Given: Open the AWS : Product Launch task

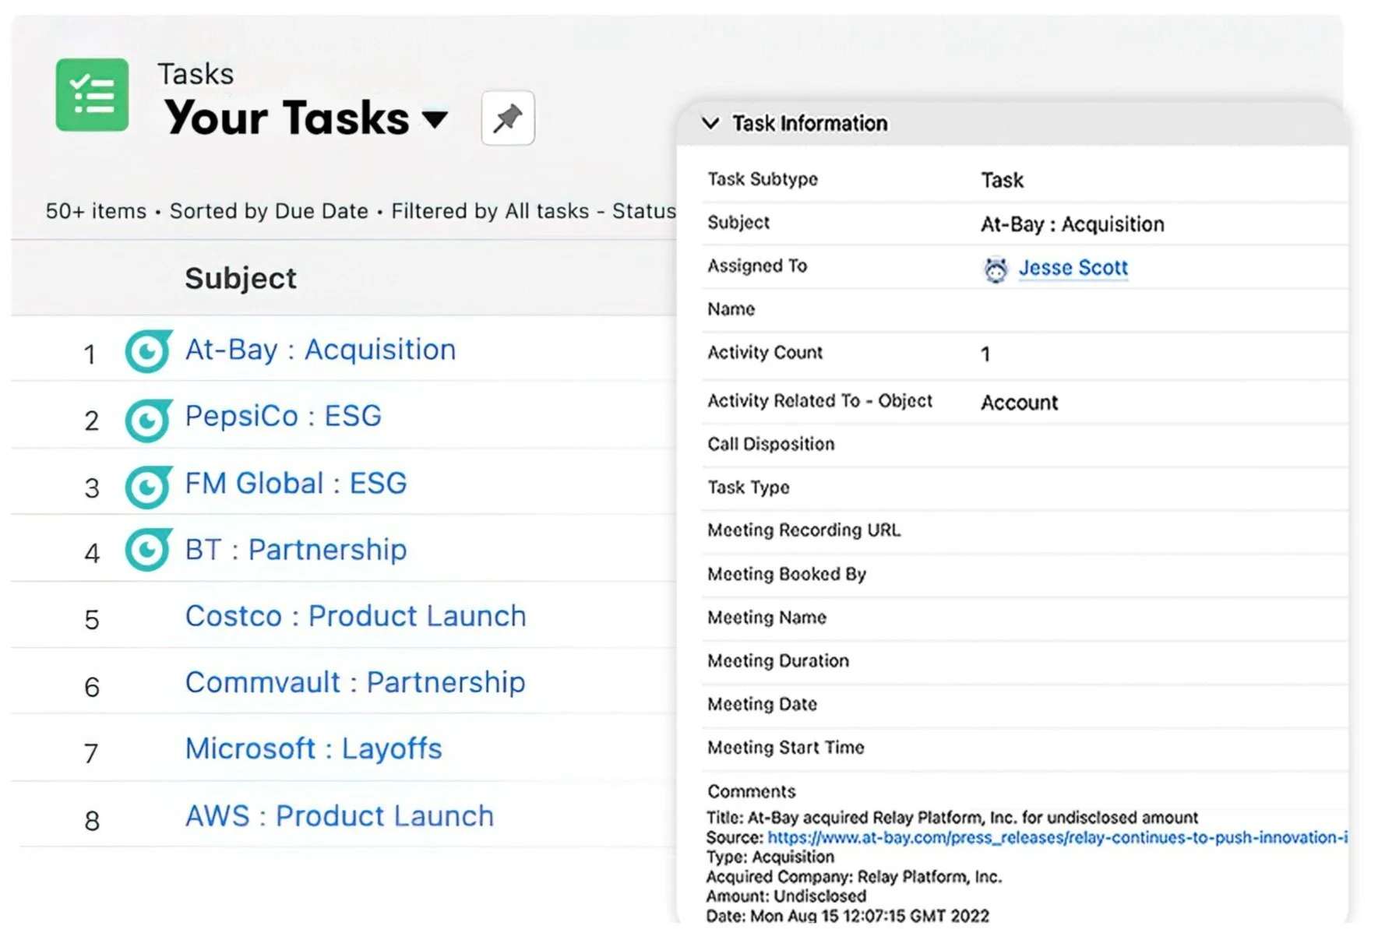Looking at the screenshot, I should pos(339,816).
